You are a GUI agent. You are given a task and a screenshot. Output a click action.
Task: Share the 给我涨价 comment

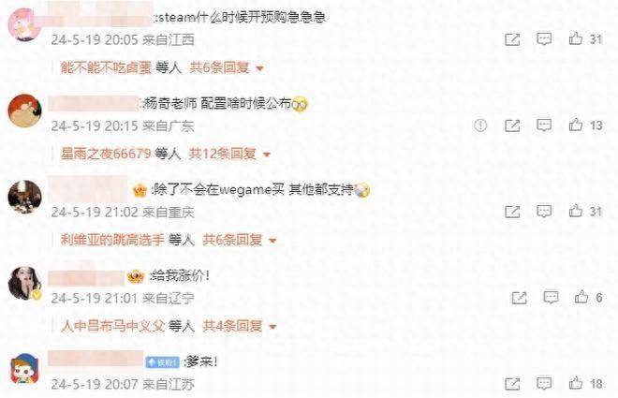coord(519,298)
